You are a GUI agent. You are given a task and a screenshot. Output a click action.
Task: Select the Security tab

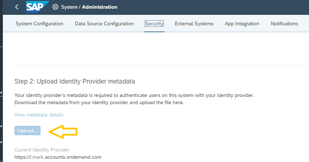click(154, 24)
